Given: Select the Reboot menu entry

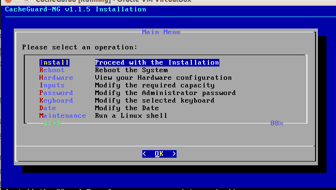Looking at the screenshot, I should [x=52, y=70].
